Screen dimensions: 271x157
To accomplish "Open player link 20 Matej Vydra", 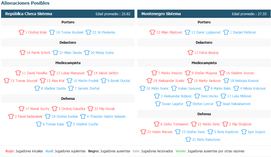I will (102, 53).
